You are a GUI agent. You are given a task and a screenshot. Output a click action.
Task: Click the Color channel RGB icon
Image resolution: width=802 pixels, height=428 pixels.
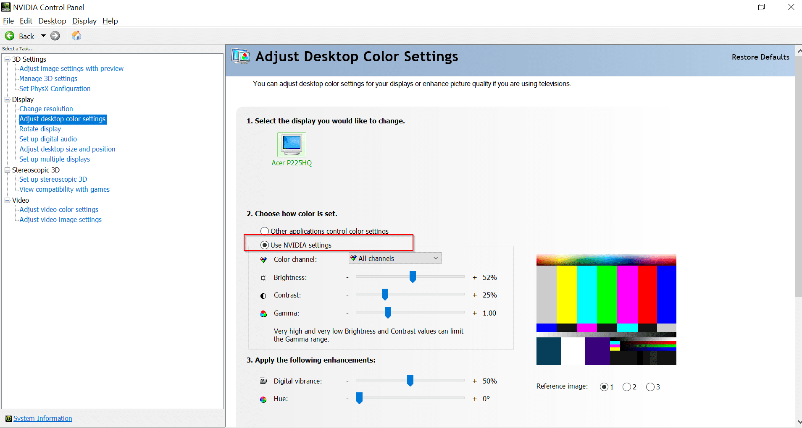pos(263,260)
